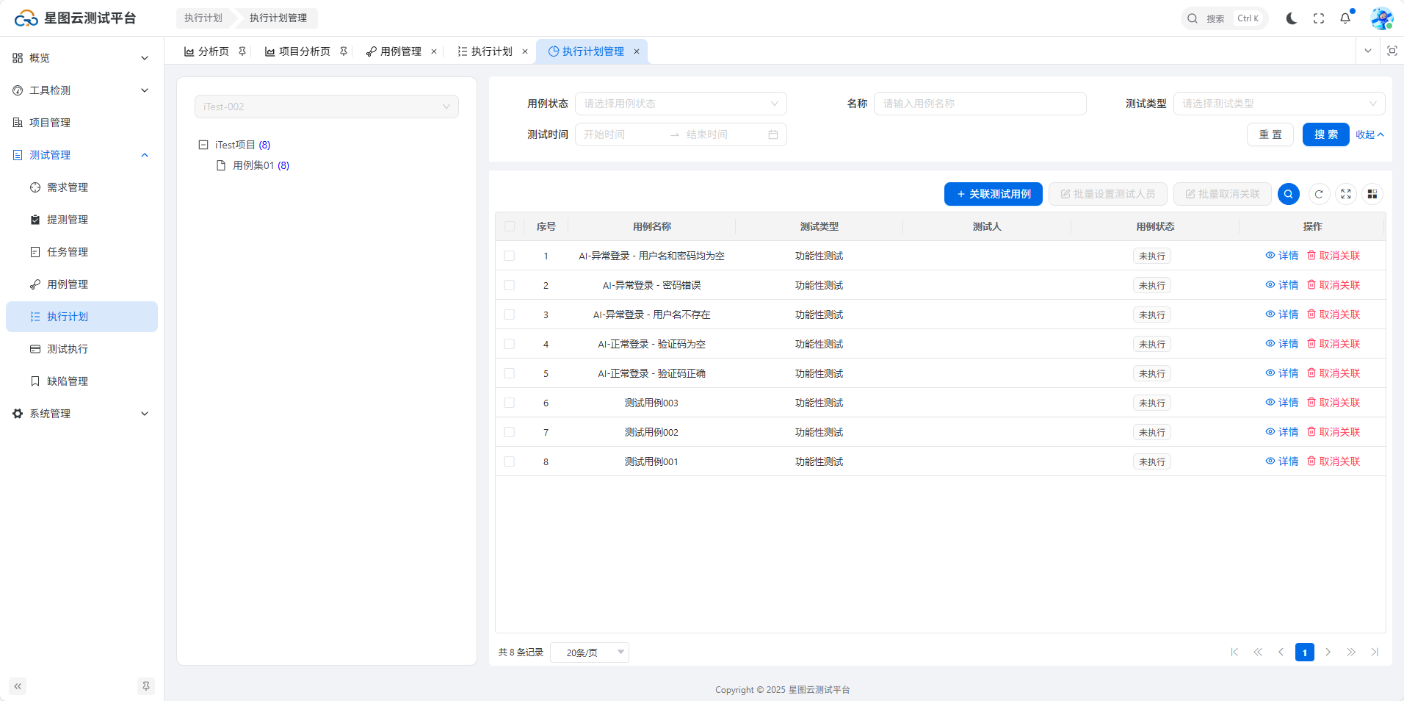1404x701 pixels.
Task: Click 取消关联 for 测试用例001
Action: coord(1334,461)
